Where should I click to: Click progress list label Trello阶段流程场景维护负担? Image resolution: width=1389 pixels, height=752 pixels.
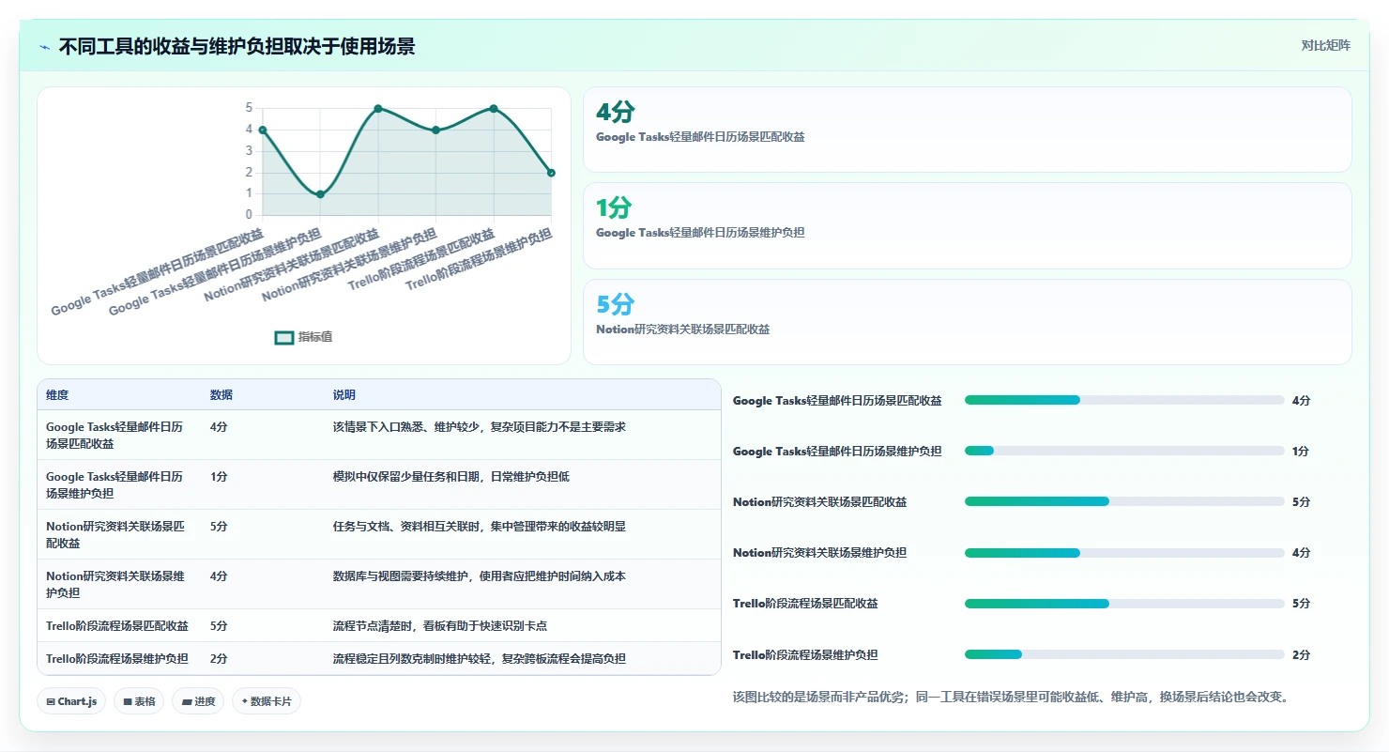tap(805, 654)
